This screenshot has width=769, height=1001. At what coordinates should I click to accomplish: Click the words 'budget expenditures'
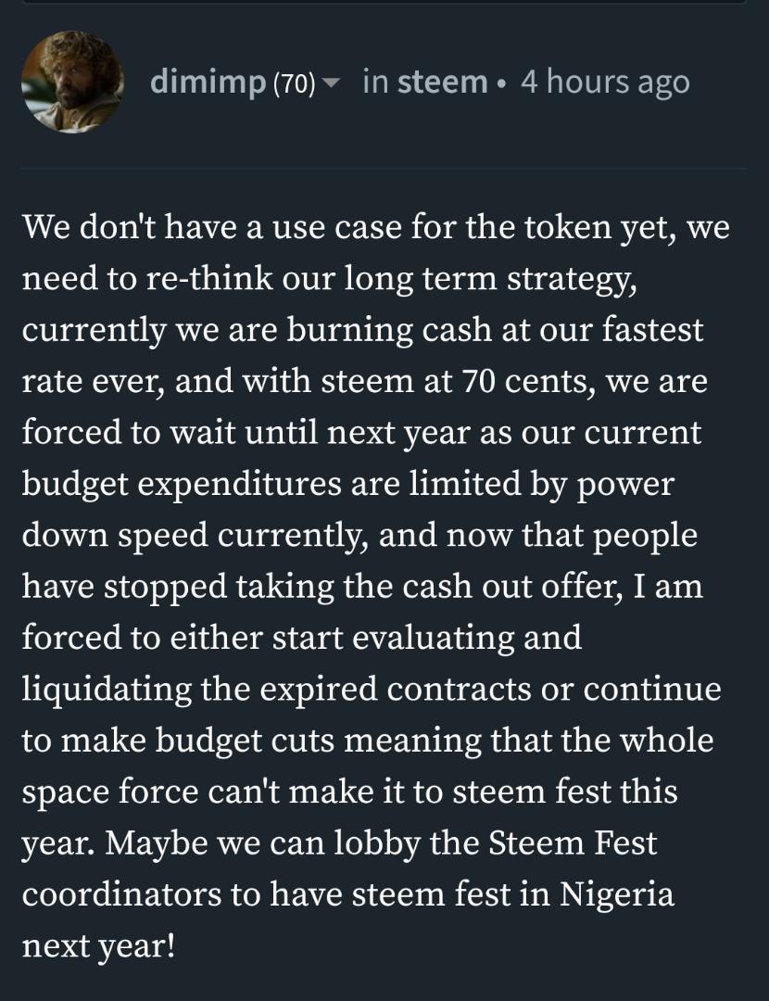point(182,484)
